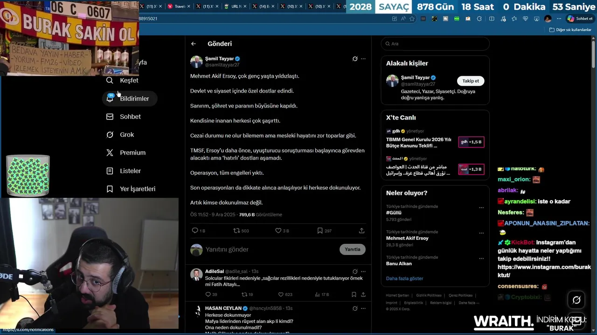Viewport: 597px width, 335px height.
Task: Open Şamil Tayyar's profile avatar in the post
Action: (x=196, y=62)
